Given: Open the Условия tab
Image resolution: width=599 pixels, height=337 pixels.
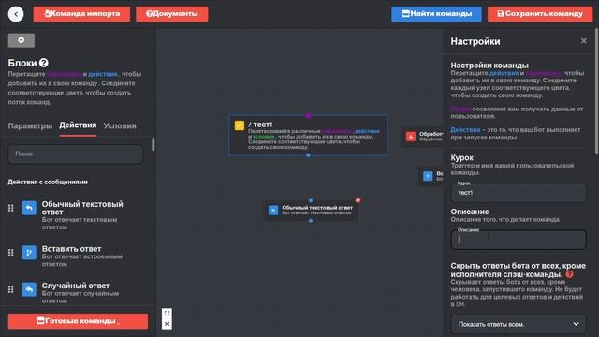Looking at the screenshot, I should pyautogui.click(x=120, y=125).
